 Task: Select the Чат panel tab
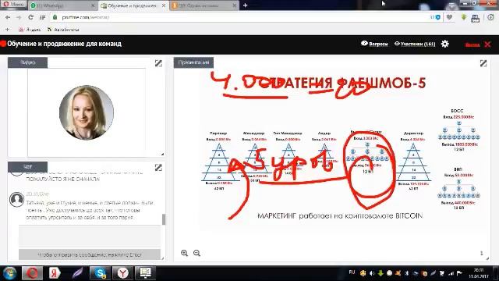pos(28,166)
